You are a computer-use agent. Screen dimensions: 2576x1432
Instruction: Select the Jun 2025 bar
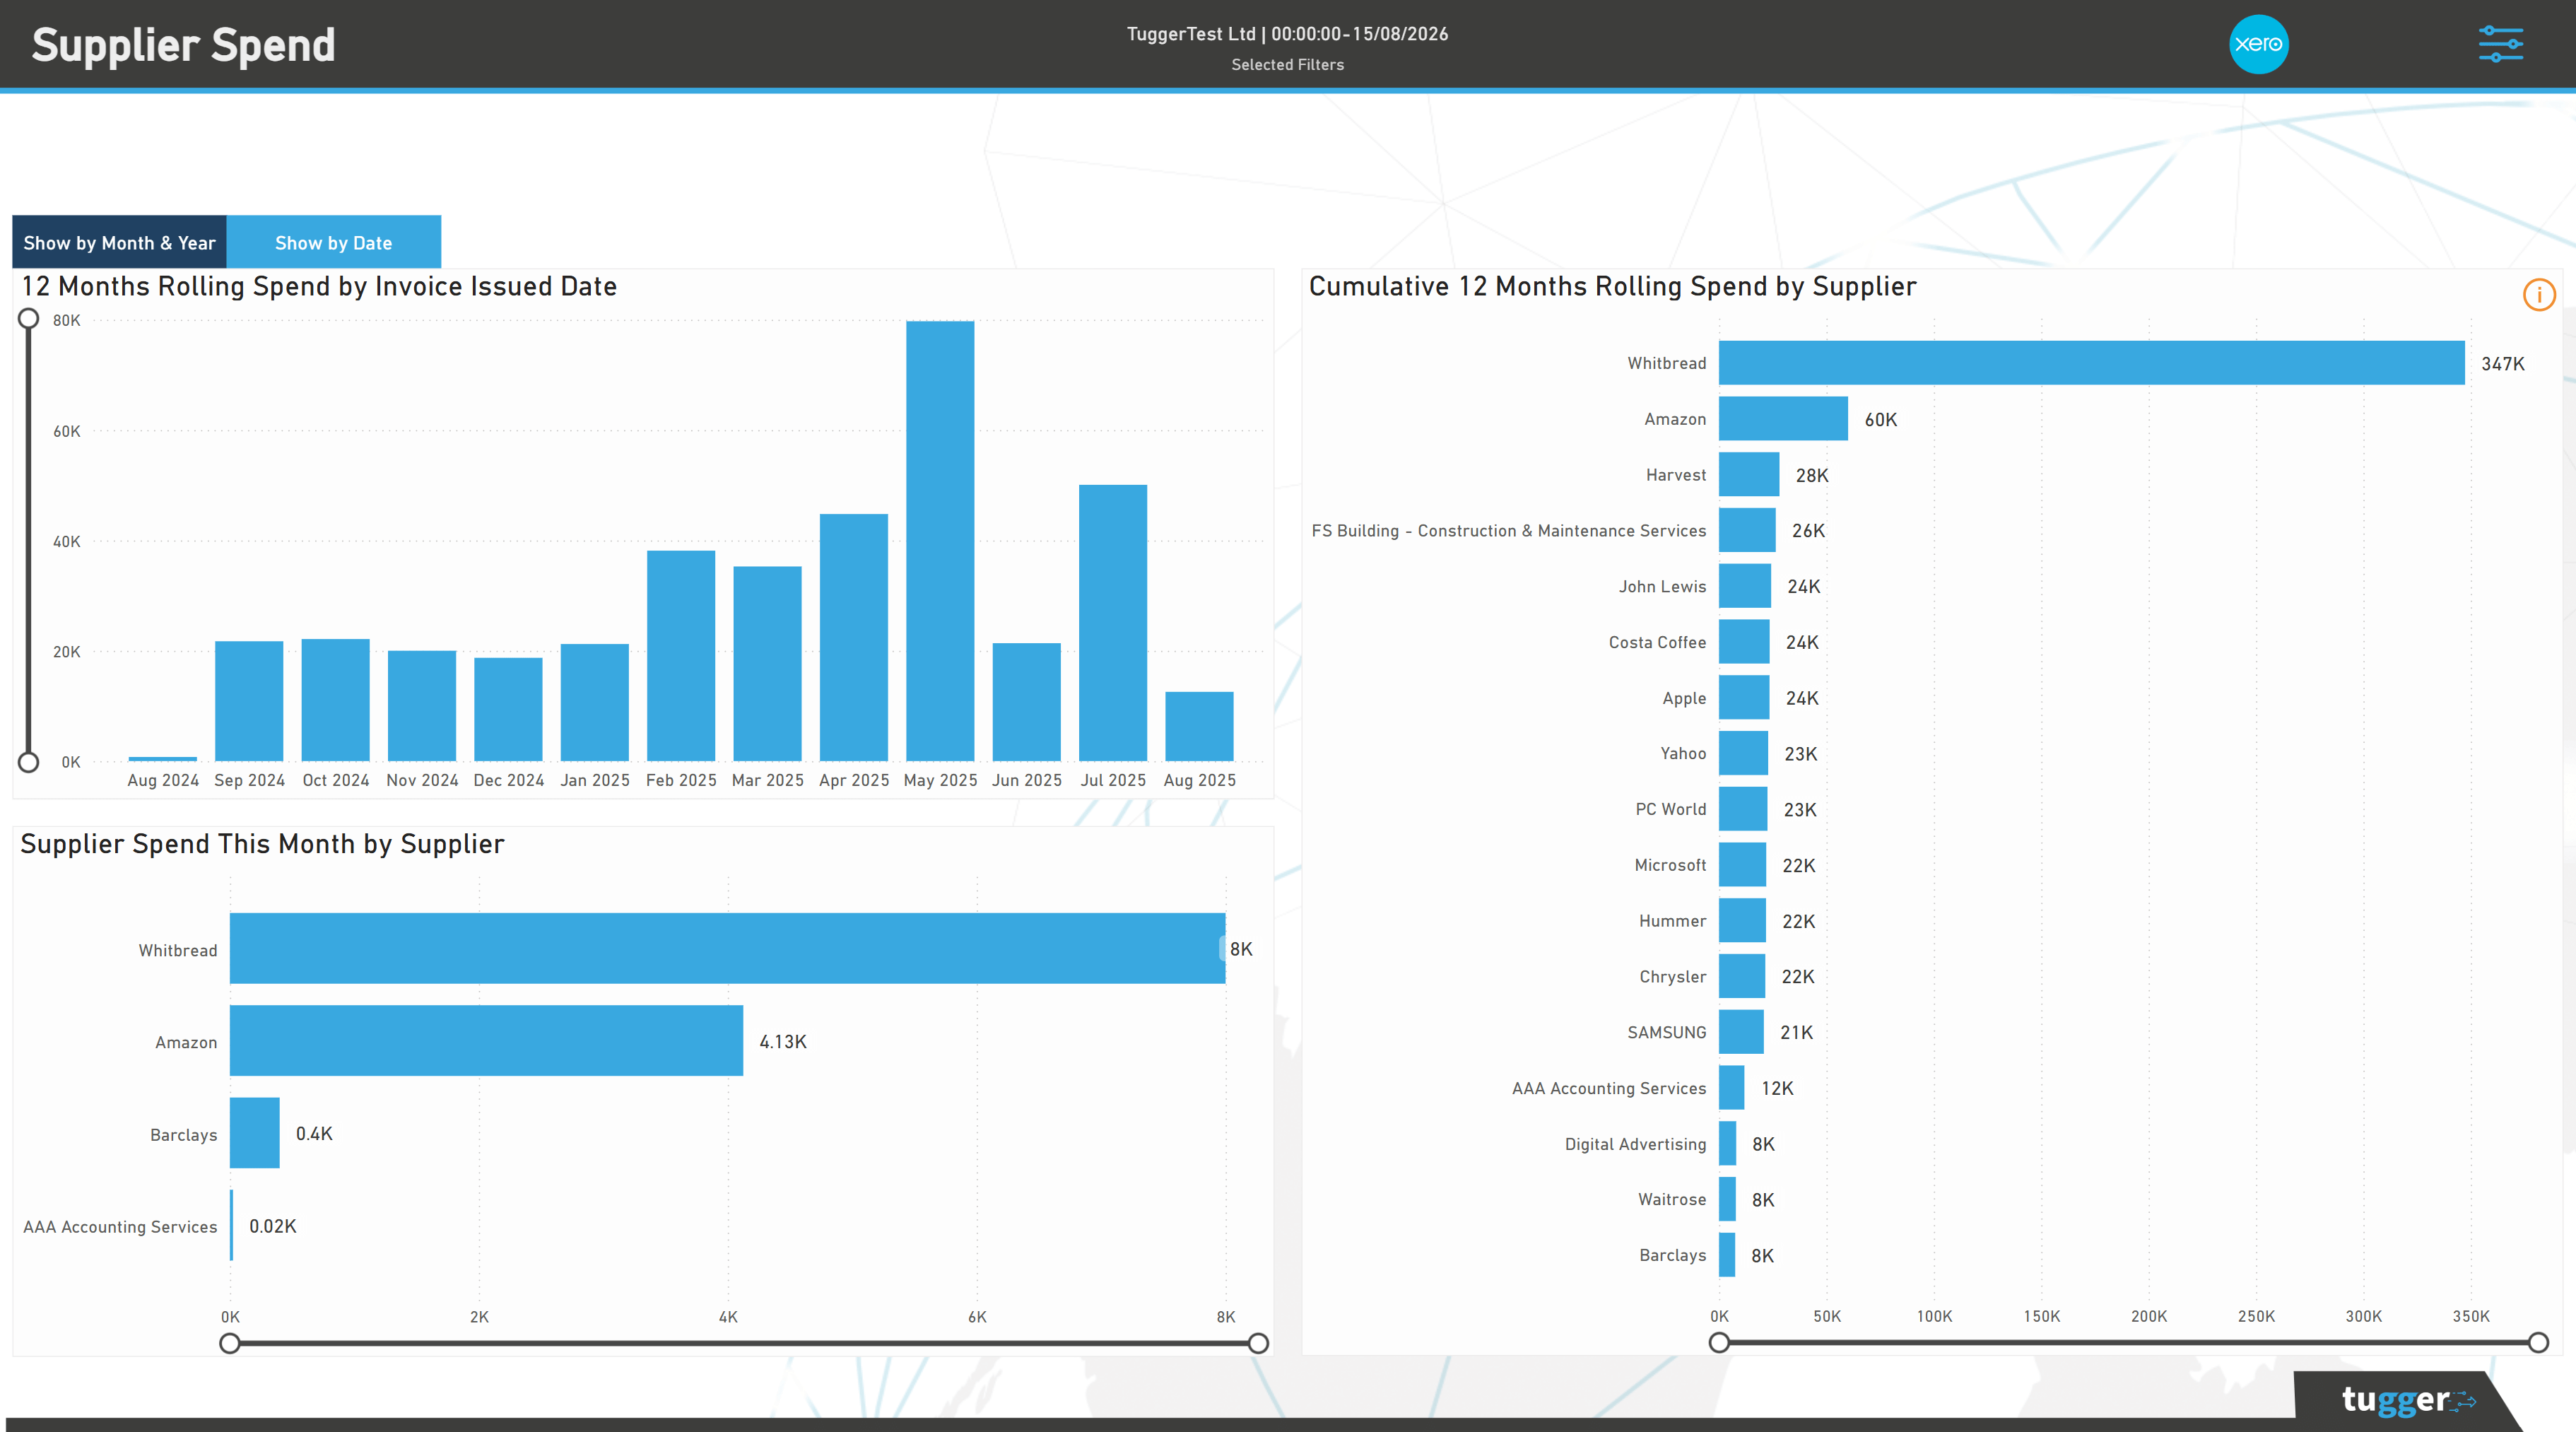[x=1026, y=702]
